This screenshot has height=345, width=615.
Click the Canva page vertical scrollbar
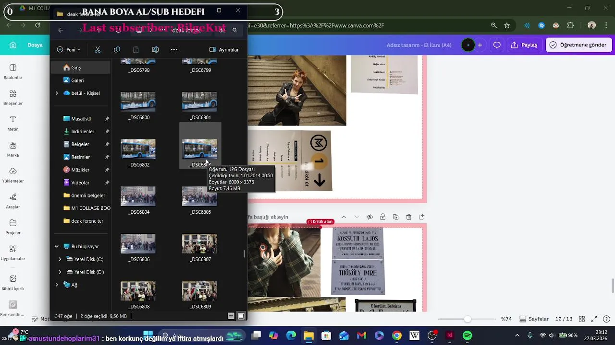point(613,285)
